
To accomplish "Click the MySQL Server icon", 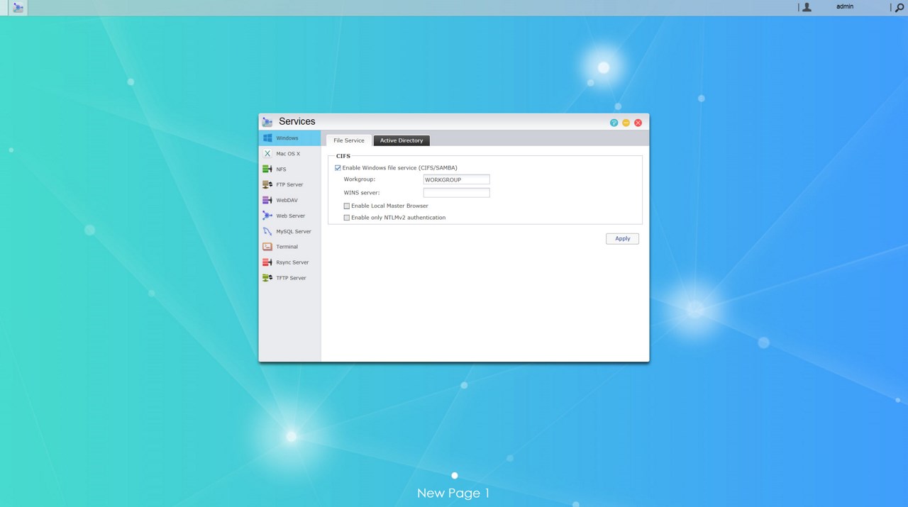I will click(267, 231).
